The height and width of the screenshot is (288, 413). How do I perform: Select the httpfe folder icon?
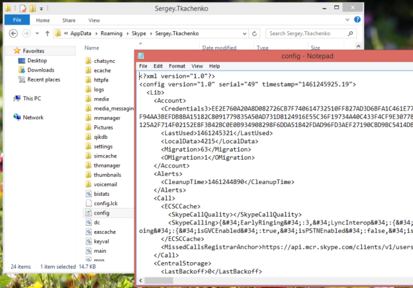pos(89,80)
